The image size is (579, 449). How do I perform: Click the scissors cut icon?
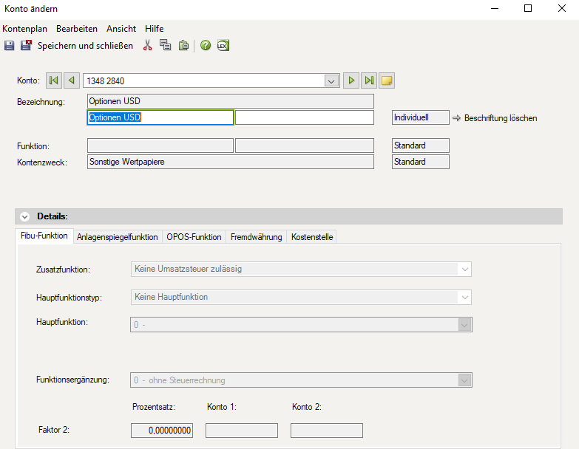click(147, 45)
